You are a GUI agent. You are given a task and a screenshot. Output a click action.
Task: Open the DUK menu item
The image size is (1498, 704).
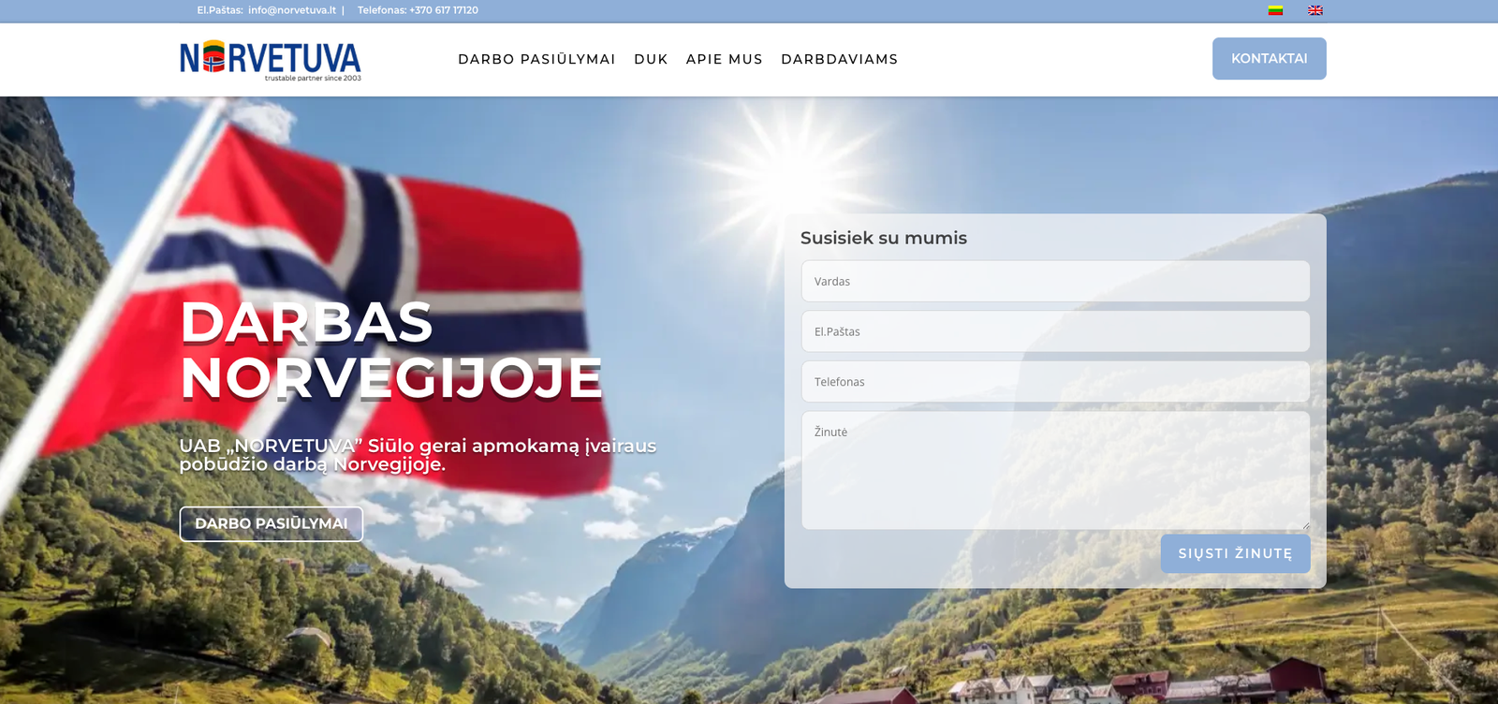coord(651,59)
